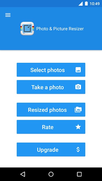Select photos button label
The height and width of the screenshot is (181, 102).
(x=47, y=70)
